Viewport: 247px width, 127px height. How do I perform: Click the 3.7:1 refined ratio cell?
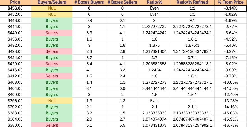[192, 58]
